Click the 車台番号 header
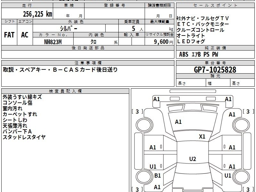256x192 pixels. pyautogui.click(x=215, y=63)
